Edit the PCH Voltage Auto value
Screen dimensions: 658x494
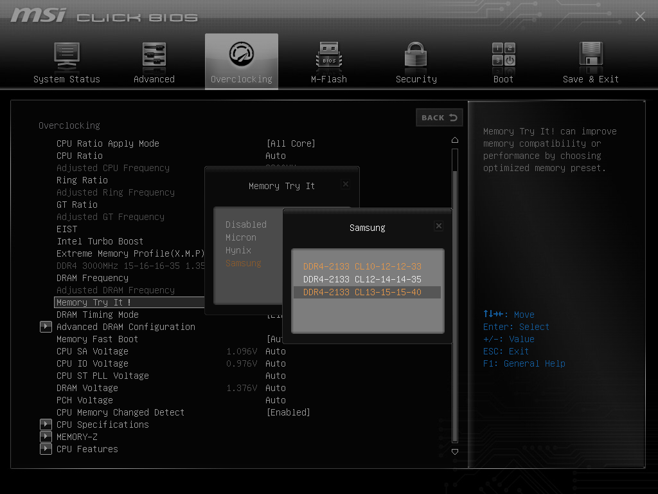tap(276, 399)
